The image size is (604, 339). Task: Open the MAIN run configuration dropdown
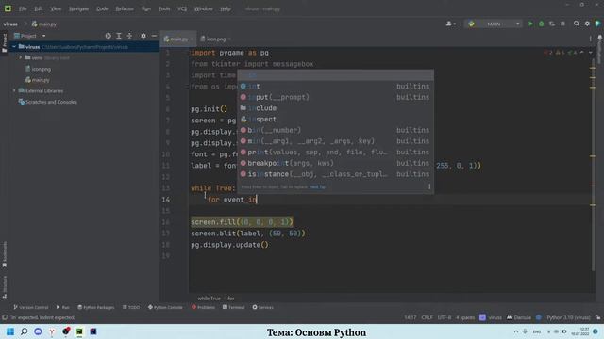coord(494,24)
